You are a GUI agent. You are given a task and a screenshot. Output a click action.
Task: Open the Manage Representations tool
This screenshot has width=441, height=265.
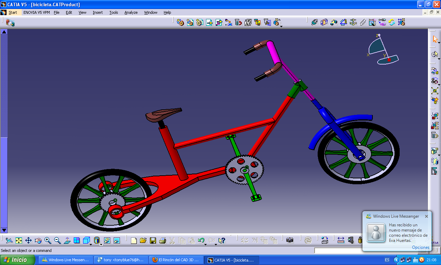coord(267,22)
